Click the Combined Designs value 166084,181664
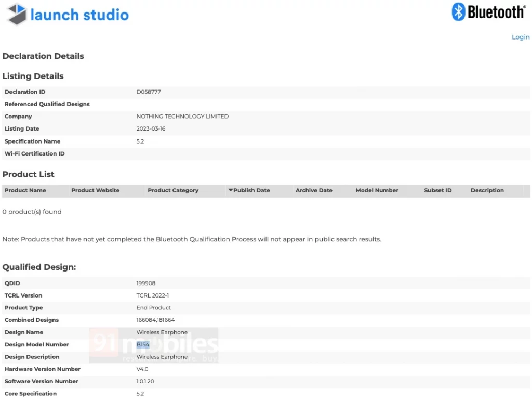532x400 pixels. (155, 320)
